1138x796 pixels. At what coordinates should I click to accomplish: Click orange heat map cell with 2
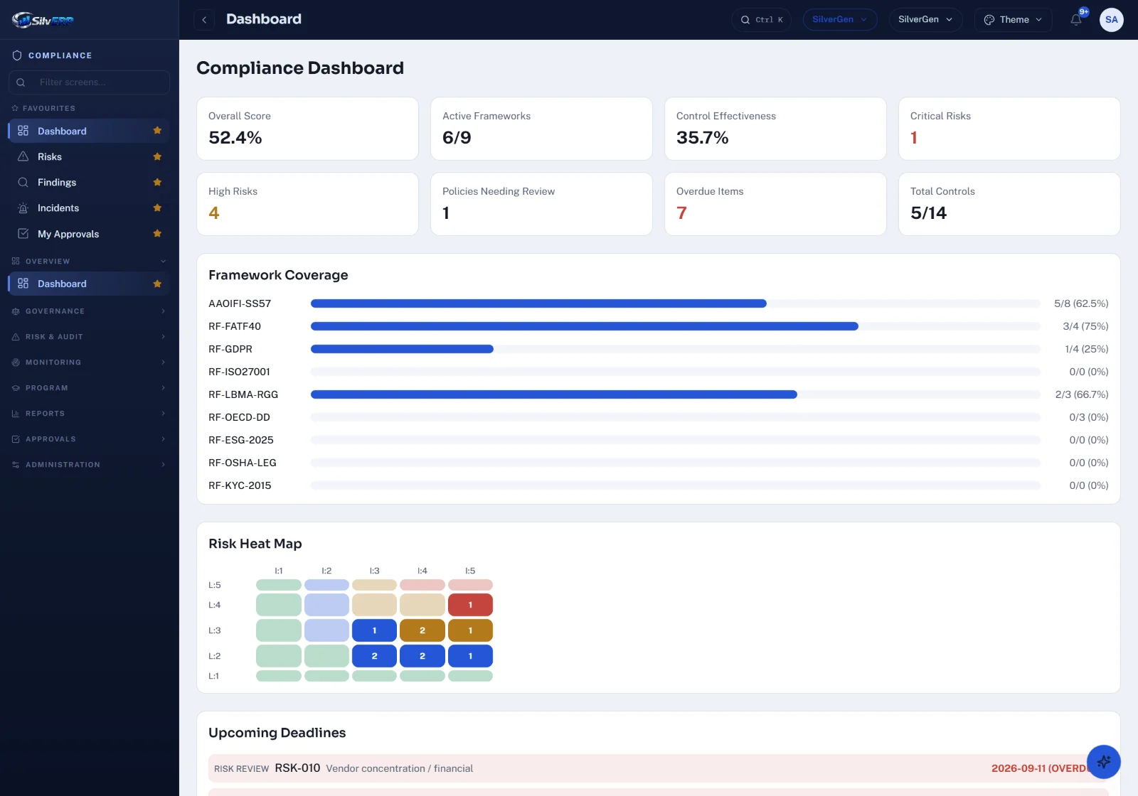point(422,630)
